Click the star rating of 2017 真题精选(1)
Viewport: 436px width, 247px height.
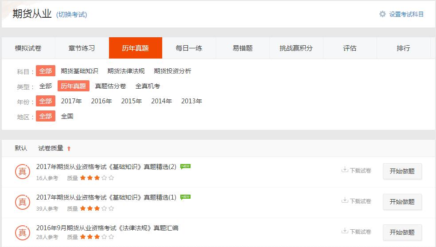[x=97, y=208]
